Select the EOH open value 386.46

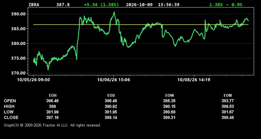click(53, 101)
